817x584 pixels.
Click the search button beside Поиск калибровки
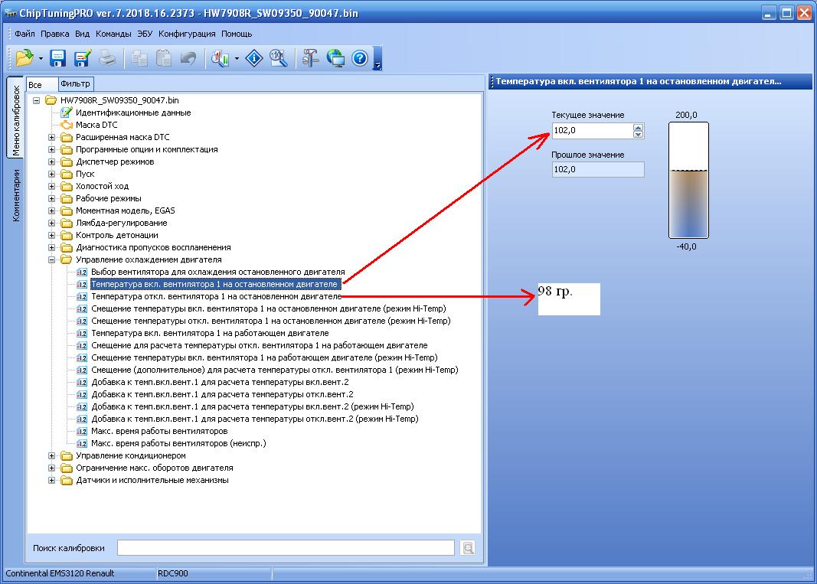coord(468,547)
